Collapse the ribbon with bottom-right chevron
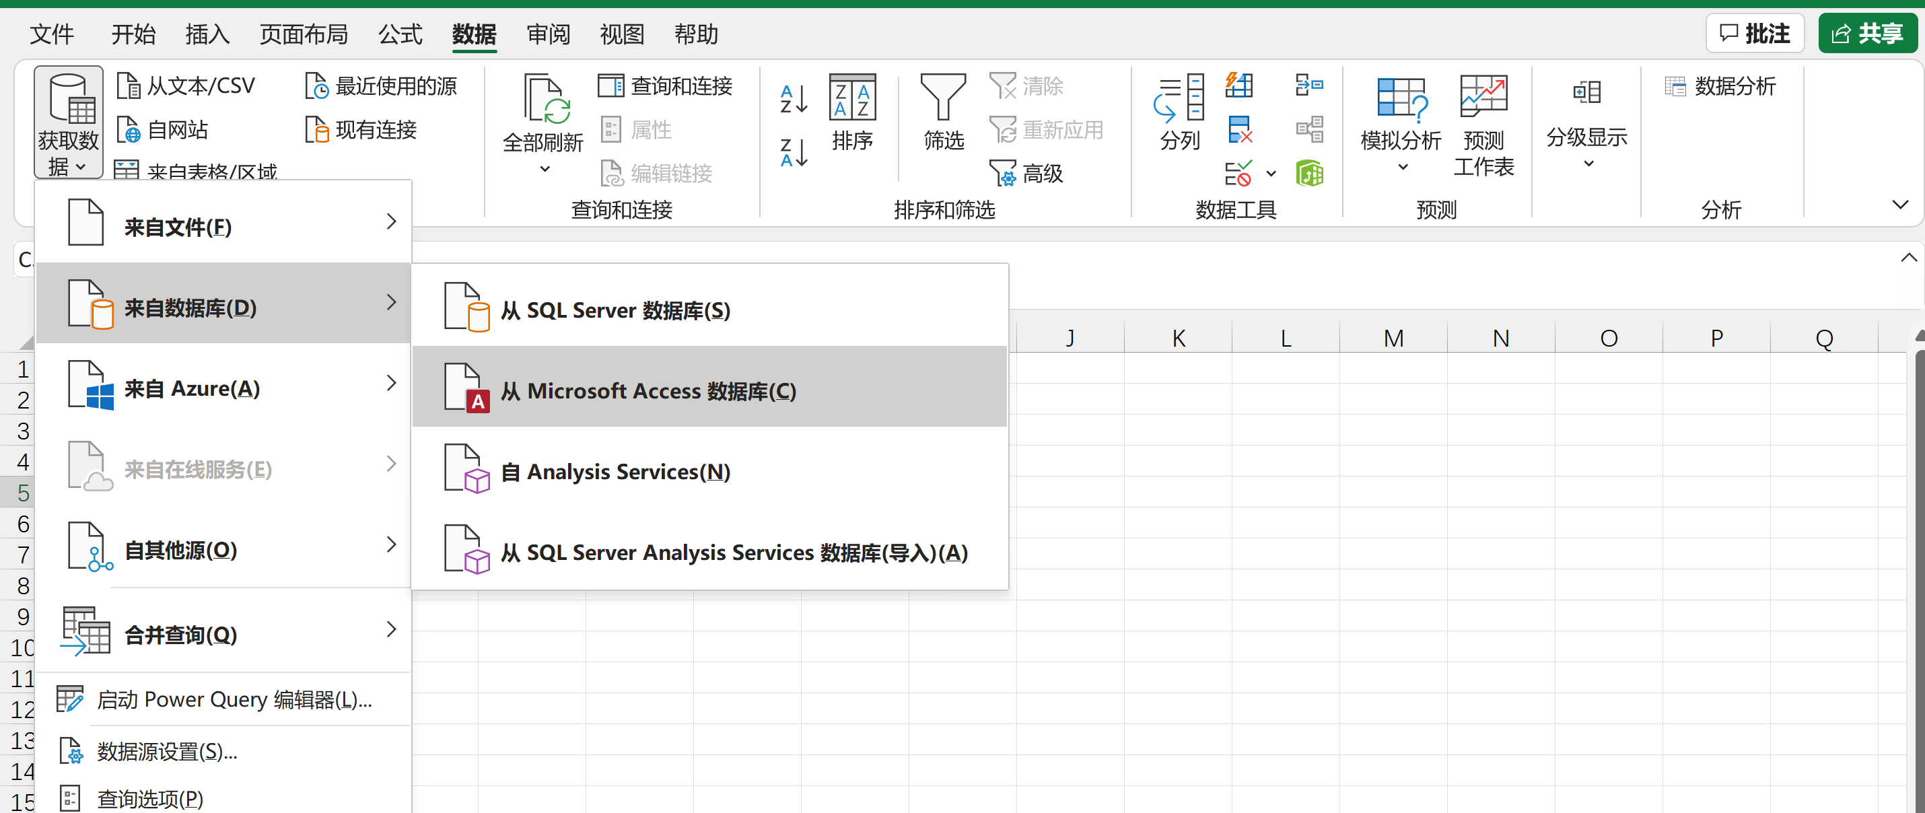1925x813 pixels. 1899,204
